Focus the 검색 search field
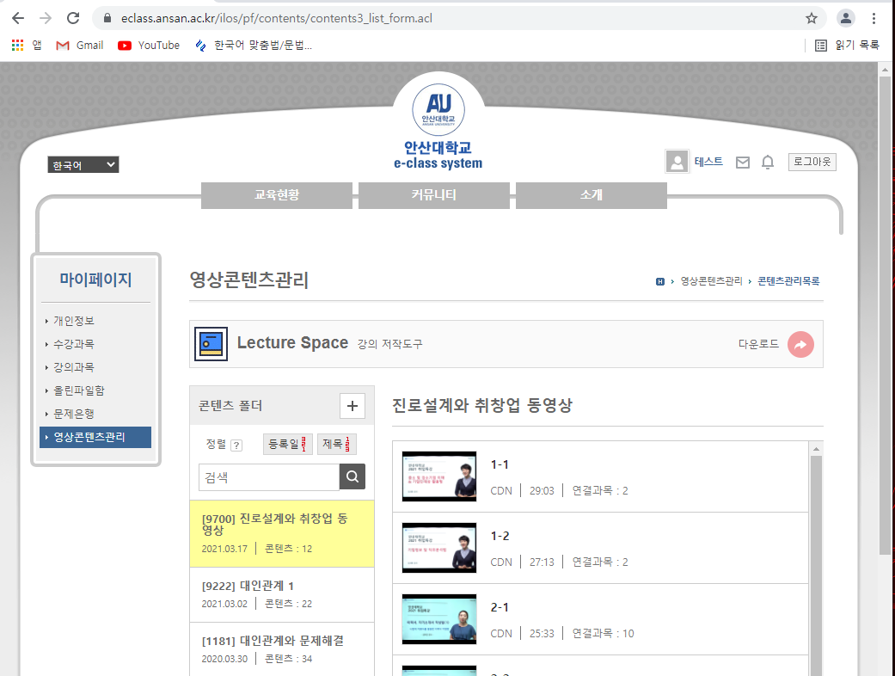Viewport: 895px width, 676px height. (x=269, y=476)
